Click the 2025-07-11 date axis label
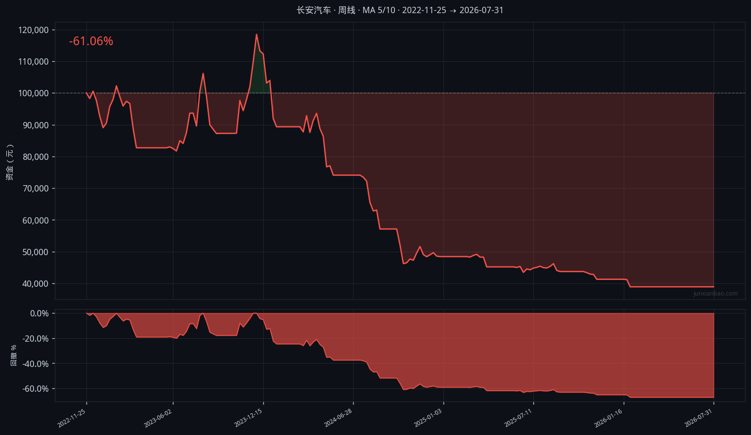This screenshot has height=435, width=751. pyautogui.click(x=519, y=418)
